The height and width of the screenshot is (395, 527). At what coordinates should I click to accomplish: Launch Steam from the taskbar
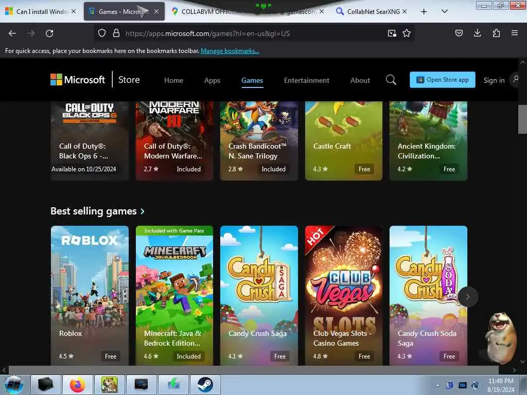pyautogui.click(x=205, y=385)
